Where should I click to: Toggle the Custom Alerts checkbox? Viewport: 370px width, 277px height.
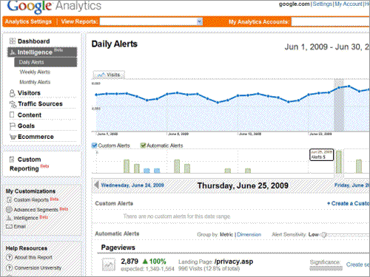[94, 146]
